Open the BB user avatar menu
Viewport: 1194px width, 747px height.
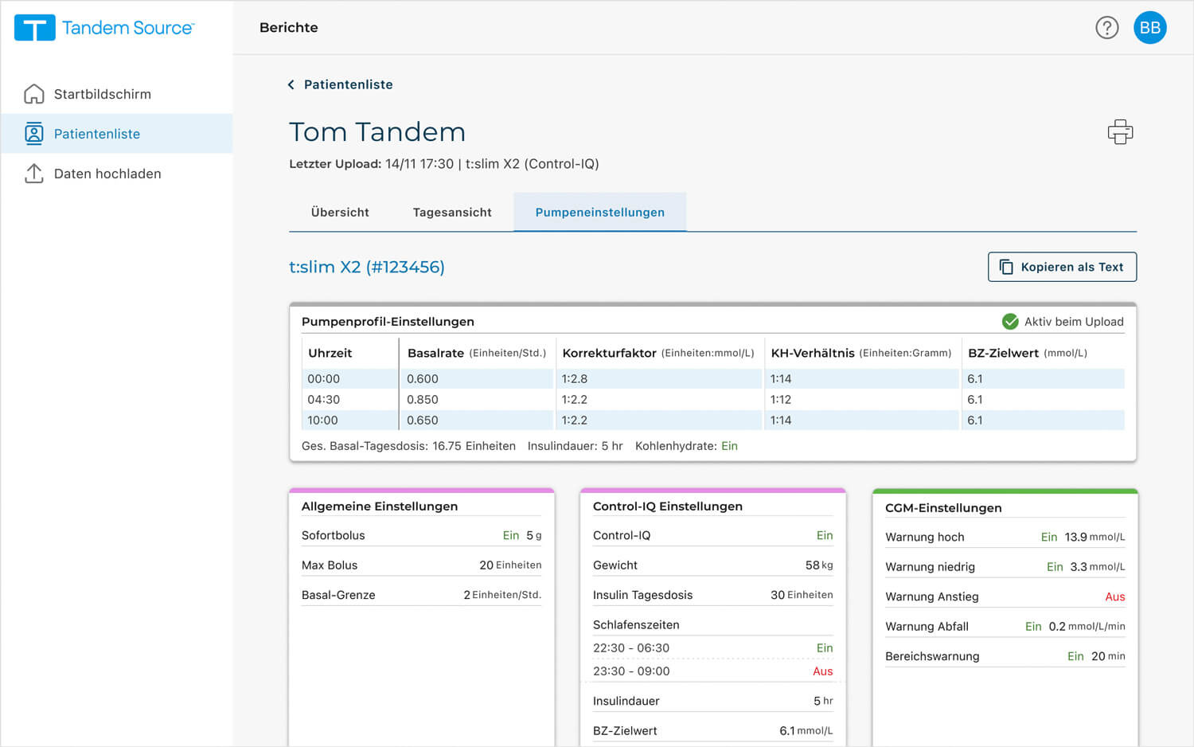click(1149, 28)
